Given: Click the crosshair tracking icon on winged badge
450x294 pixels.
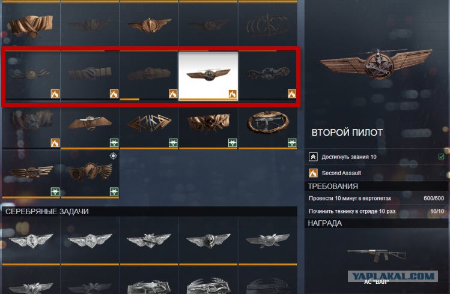Looking at the screenshot, I should (114, 156).
